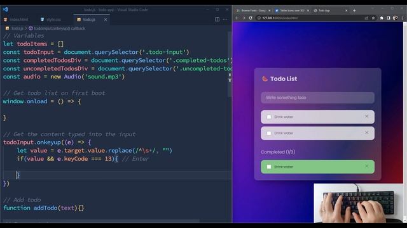Click the browser page vertical scrollbar
The width and height of the screenshot is (407, 228).
[x=405, y=122]
